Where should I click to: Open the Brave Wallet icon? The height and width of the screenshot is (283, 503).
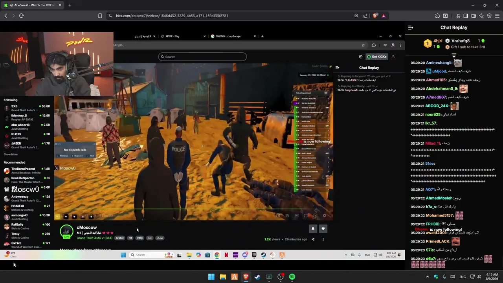(x=474, y=16)
